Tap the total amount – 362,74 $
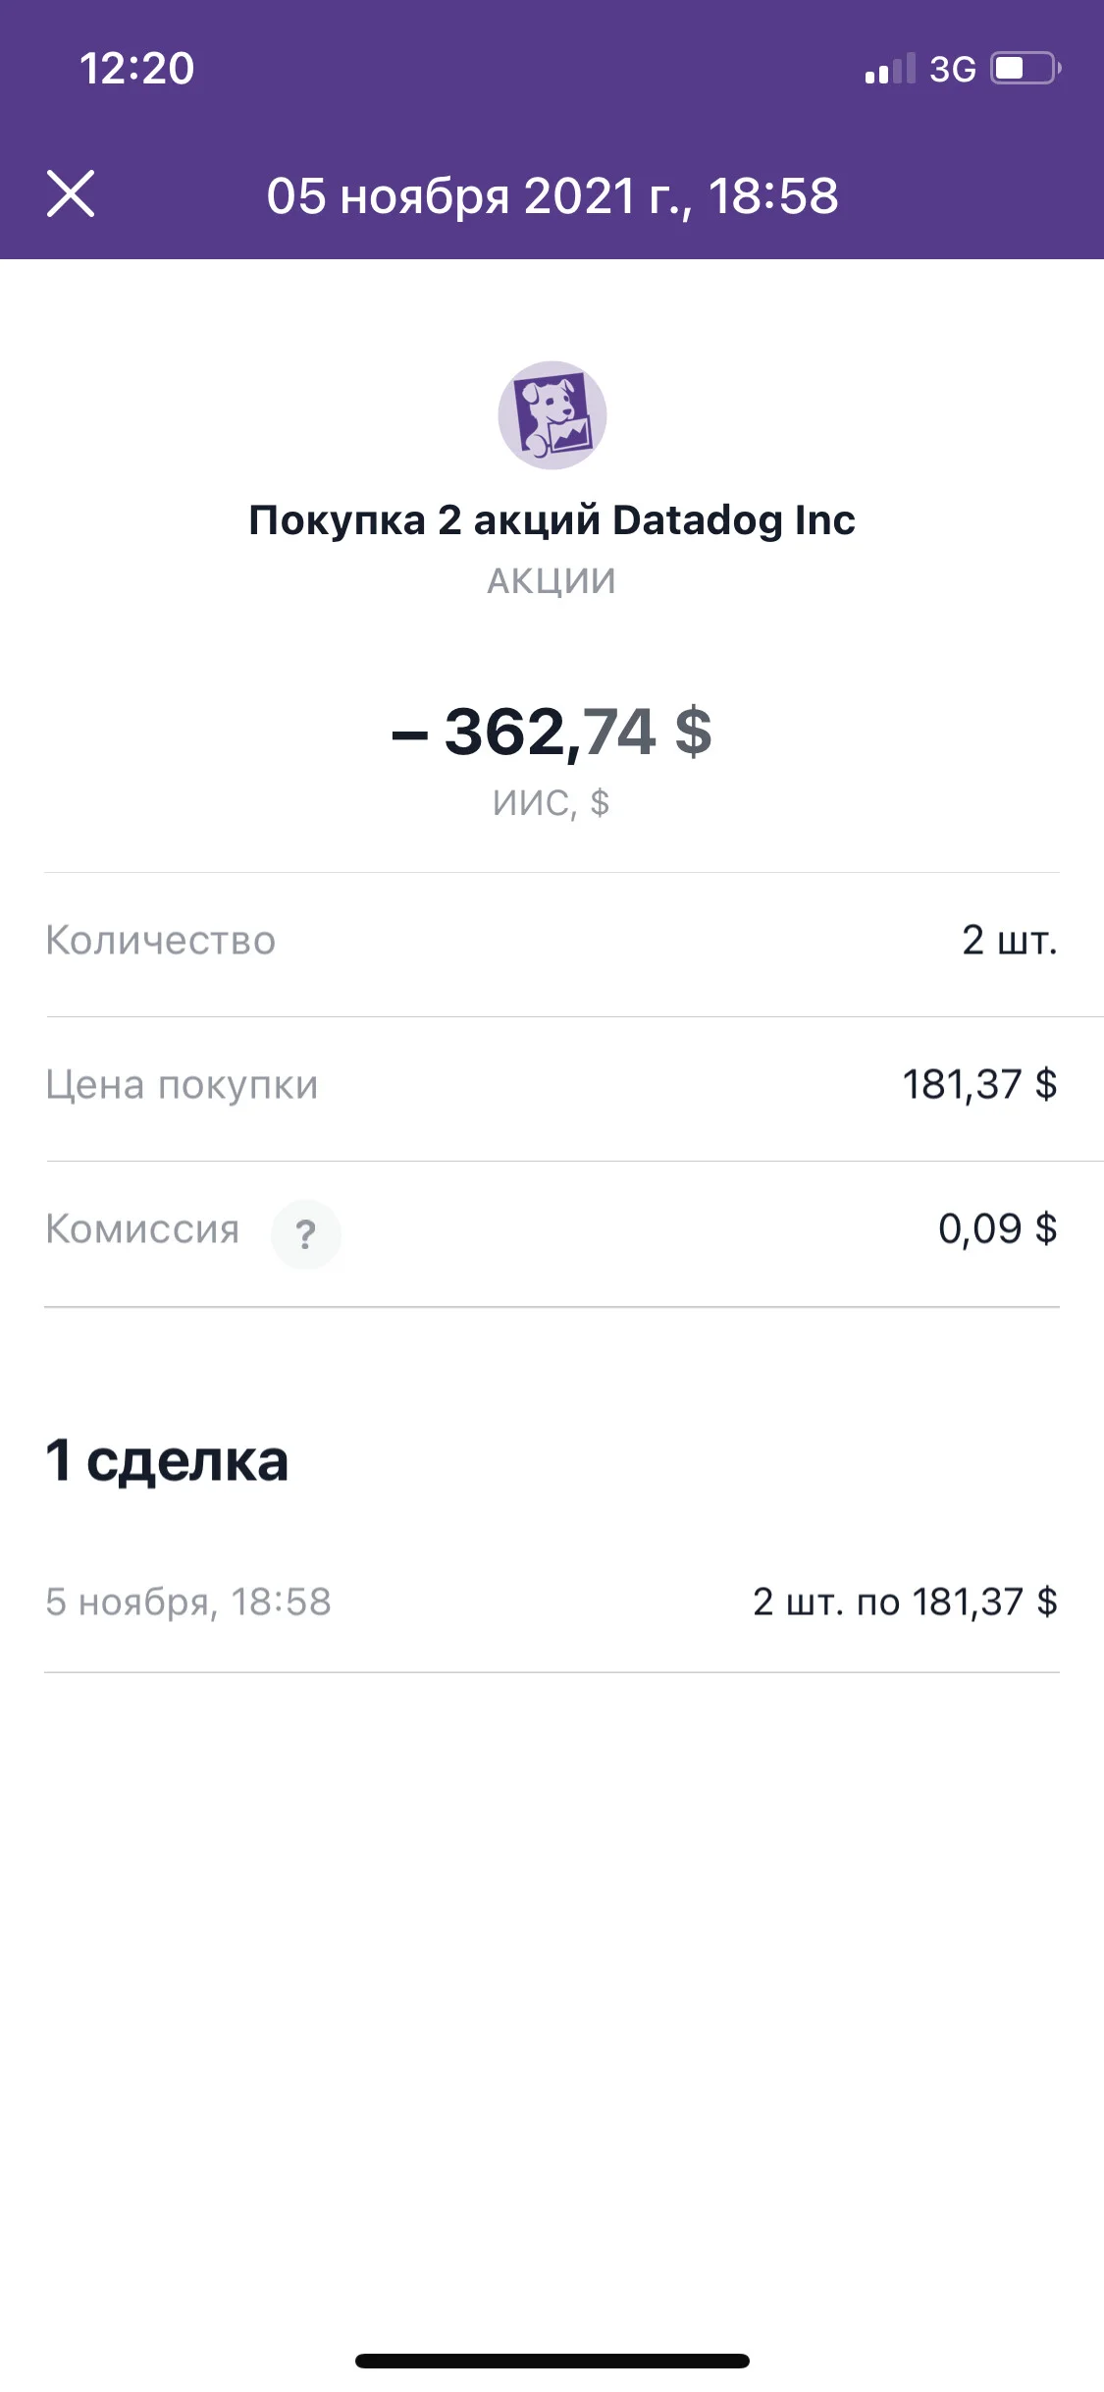1104x2392 pixels. click(552, 732)
